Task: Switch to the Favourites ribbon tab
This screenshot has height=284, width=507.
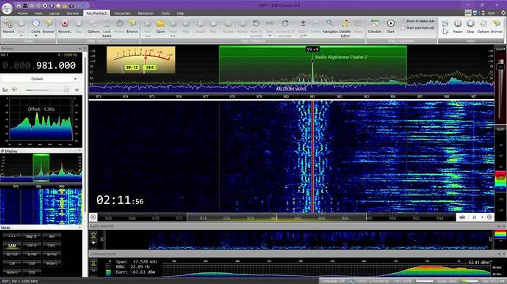Action: pos(122,13)
